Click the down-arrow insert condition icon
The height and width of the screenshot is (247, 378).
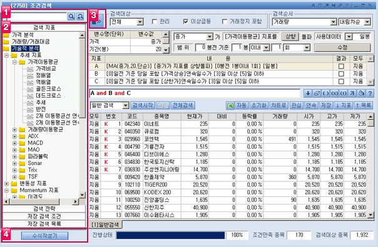pyautogui.click(x=308, y=93)
